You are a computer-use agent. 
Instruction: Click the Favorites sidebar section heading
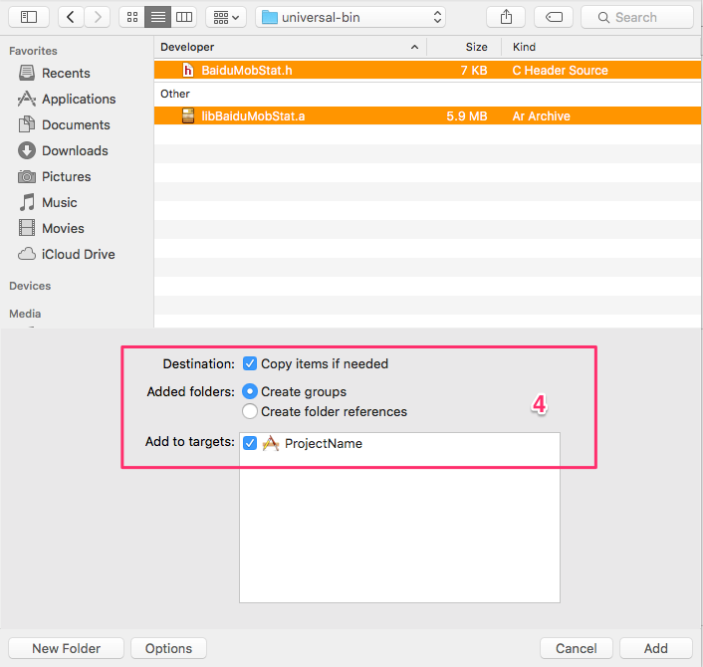click(33, 51)
